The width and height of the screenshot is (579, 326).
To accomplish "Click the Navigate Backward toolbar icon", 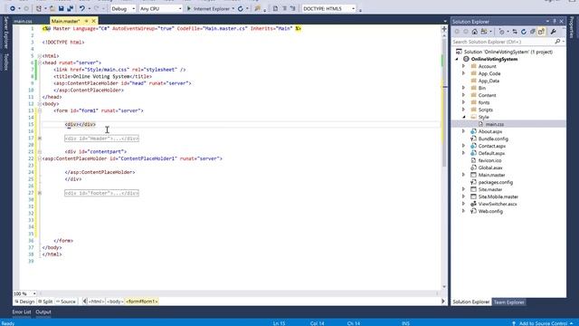I will pyautogui.click(x=12, y=8).
